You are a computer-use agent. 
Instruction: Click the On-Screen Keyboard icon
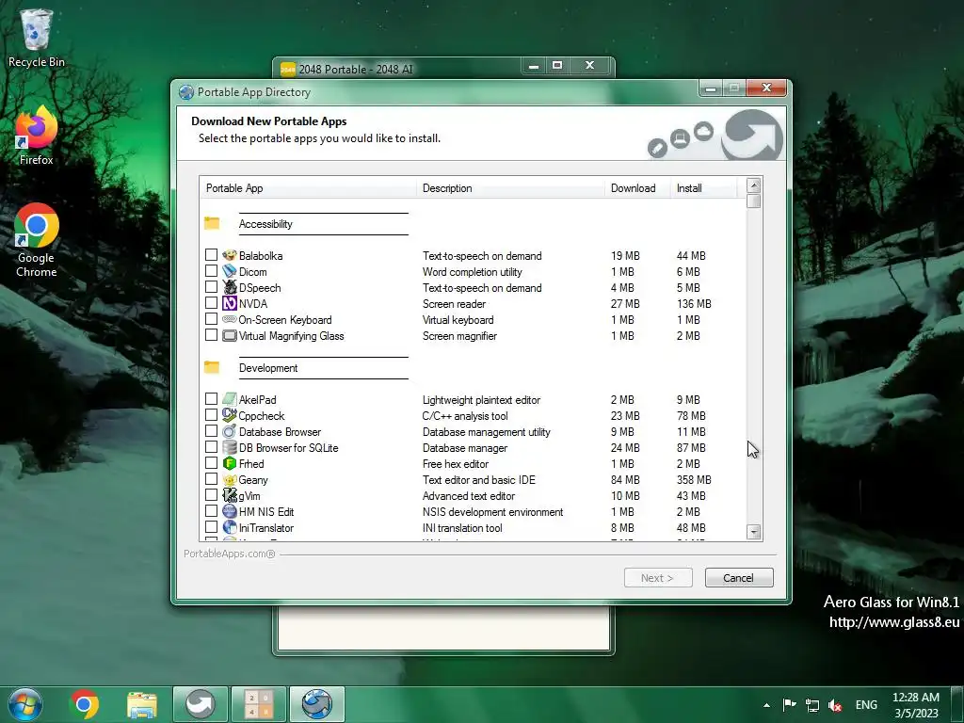(230, 319)
